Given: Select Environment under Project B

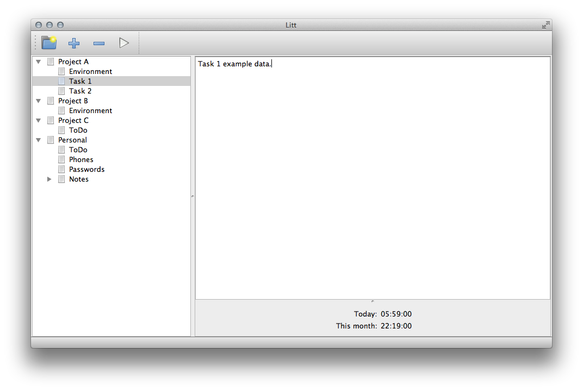Looking at the screenshot, I should pos(90,111).
